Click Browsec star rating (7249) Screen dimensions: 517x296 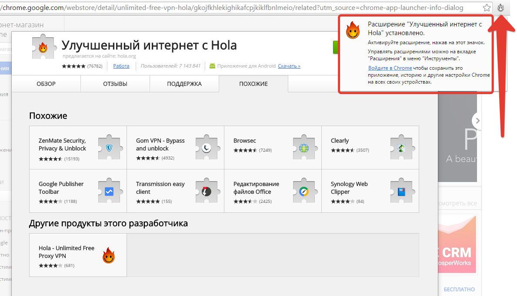(245, 150)
